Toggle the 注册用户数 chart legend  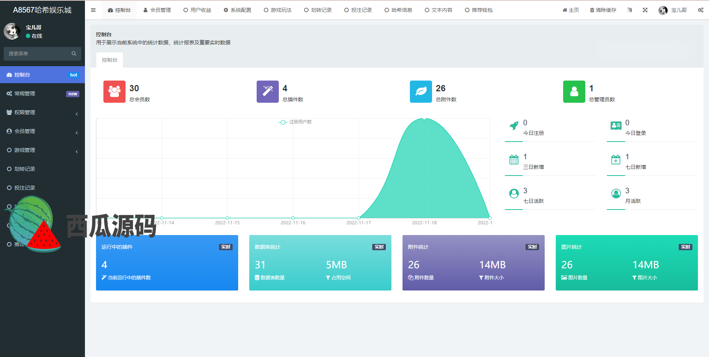click(x=295, y=122)
